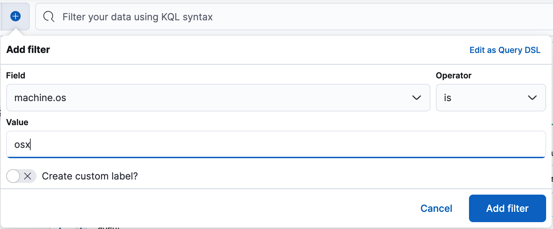
Task: Open the "is" operator dropdown
Action: pos(491,98)
